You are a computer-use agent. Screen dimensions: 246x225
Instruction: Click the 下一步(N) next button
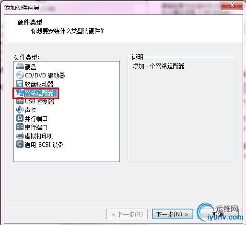click(173, 214)
